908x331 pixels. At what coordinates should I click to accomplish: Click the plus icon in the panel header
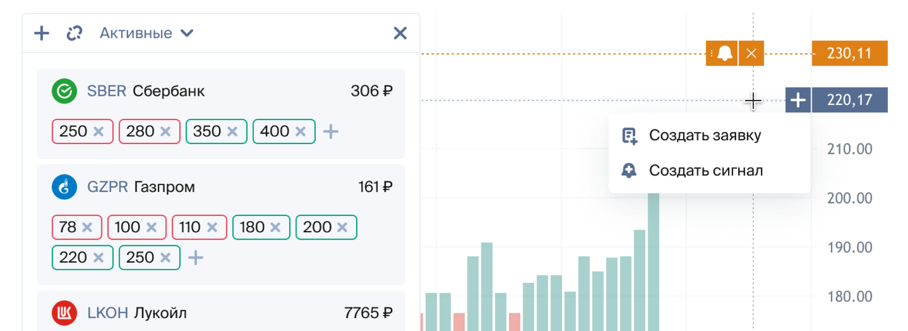(x=42, y=33)
